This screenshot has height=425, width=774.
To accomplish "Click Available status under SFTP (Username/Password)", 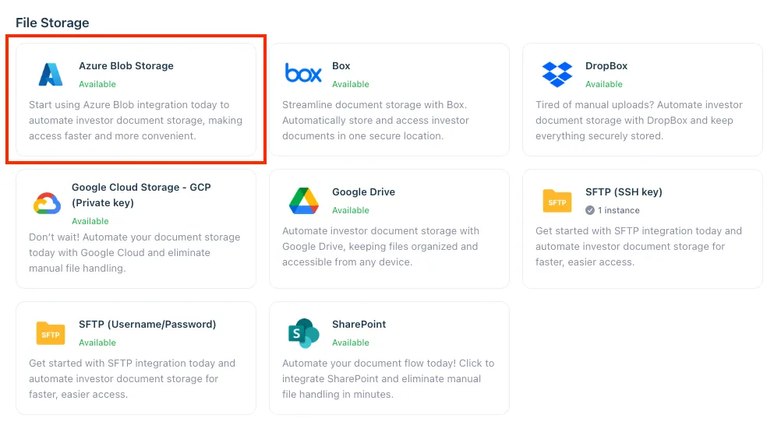I will click(x=97, y=342).
